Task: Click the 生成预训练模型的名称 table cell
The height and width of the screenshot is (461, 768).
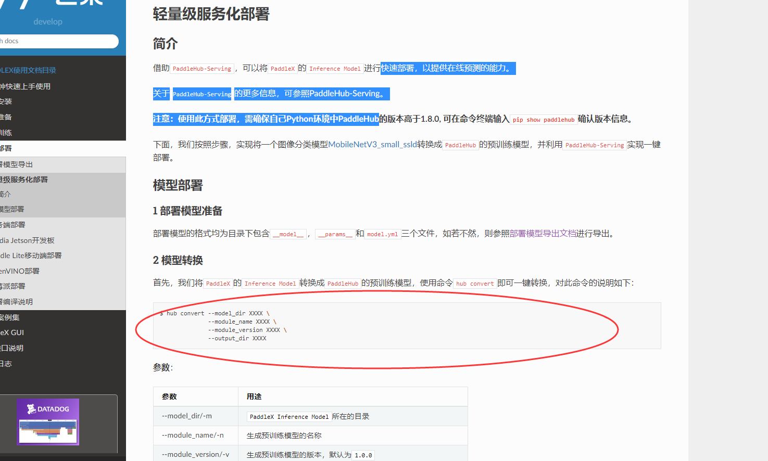Action: tap(353, 436)
